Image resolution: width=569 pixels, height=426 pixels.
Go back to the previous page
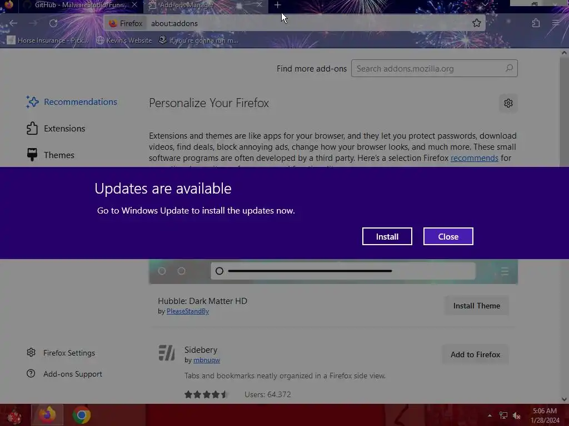(x=13, y=23)
